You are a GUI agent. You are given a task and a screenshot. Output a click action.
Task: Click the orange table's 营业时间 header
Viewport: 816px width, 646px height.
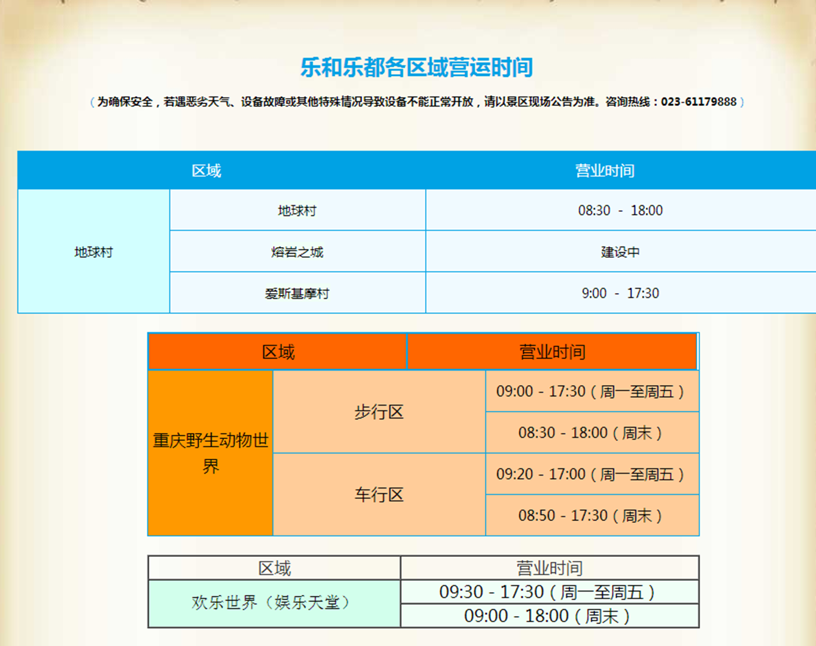(x=552, y=352)
